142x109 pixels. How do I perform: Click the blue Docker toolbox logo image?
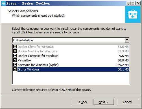coord(133,14)
